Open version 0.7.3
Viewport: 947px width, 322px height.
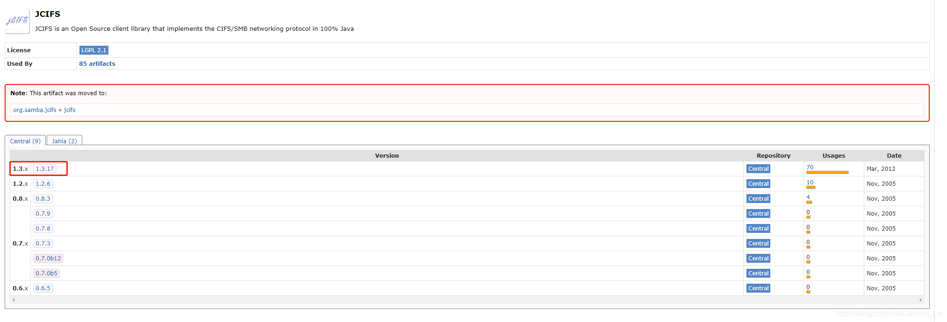pos(43,243)
